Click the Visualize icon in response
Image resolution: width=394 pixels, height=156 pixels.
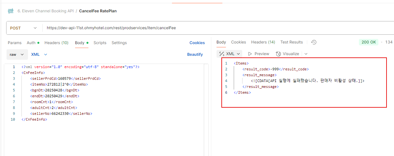[x=278, y=54]
